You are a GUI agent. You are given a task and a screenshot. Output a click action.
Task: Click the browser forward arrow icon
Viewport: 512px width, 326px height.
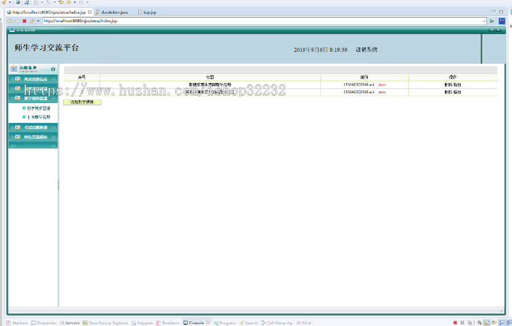(17, 21)
